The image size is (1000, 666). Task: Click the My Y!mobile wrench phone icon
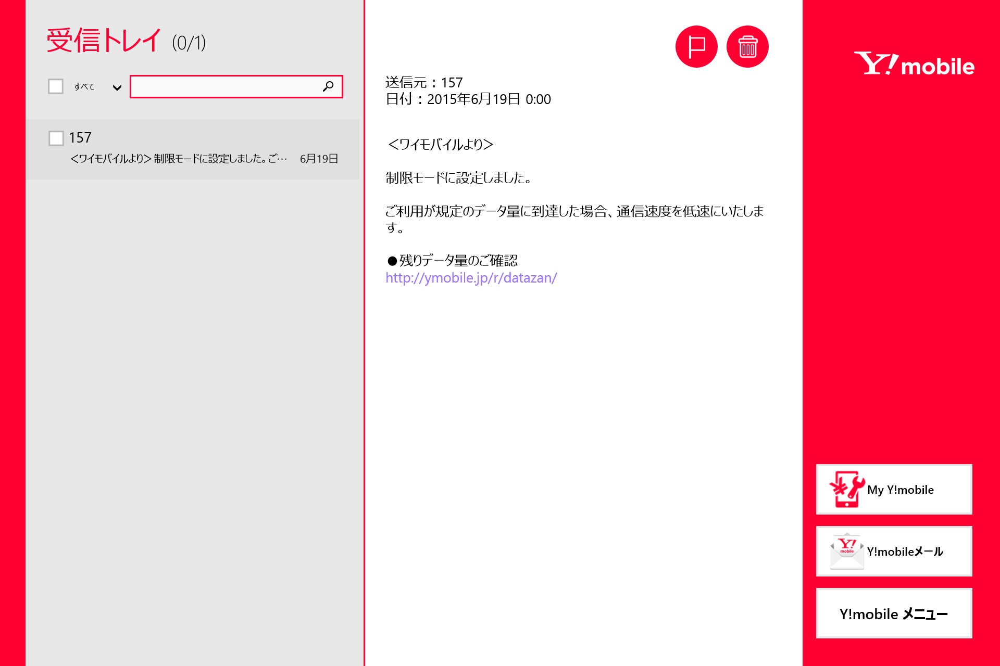point(846,489)
